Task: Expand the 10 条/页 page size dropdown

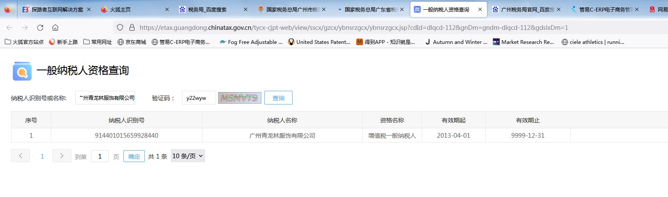Action: point(188,156)
